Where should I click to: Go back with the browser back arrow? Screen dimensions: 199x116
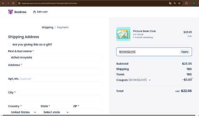[3, 3]
